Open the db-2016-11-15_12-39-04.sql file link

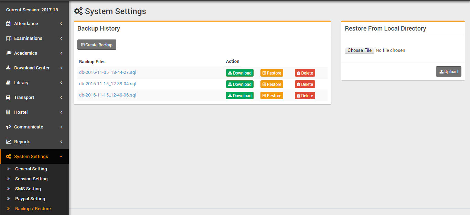[x=107, y=84]
